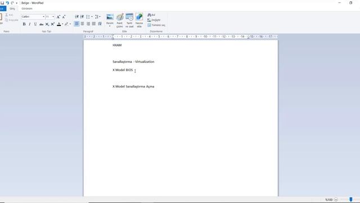Toggle strikethrough formatting
This screenshot has width=360, height=203.
41,24
